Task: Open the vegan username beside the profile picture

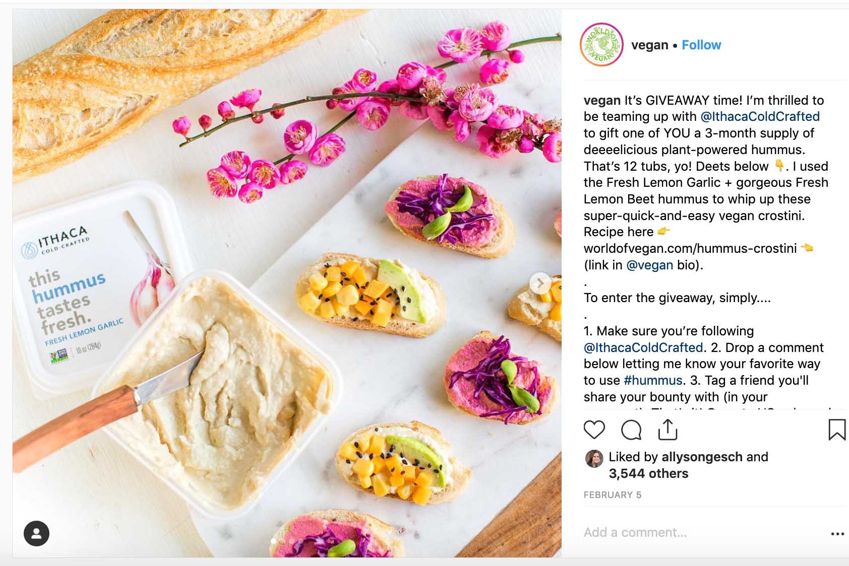Action: pyautogui.click(x=649, y=45)
